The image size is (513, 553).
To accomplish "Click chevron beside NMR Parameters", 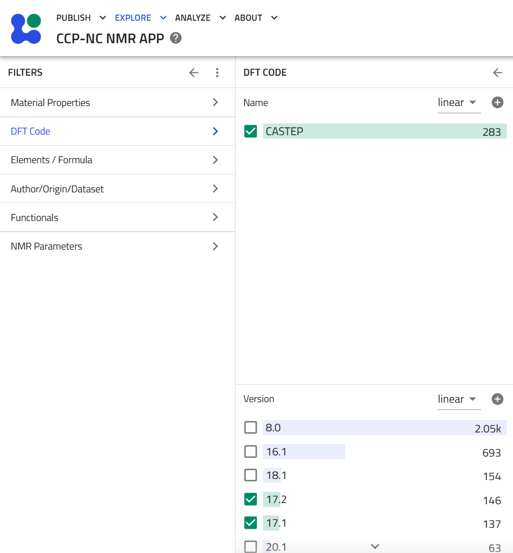I will (x=215, y=246).
